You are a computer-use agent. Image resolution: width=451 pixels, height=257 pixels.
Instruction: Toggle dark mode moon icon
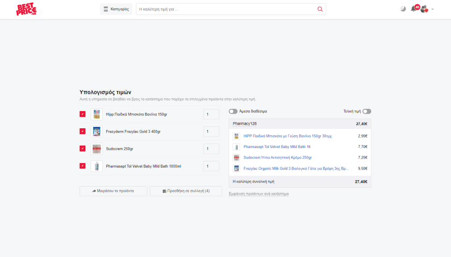point(403,9)
